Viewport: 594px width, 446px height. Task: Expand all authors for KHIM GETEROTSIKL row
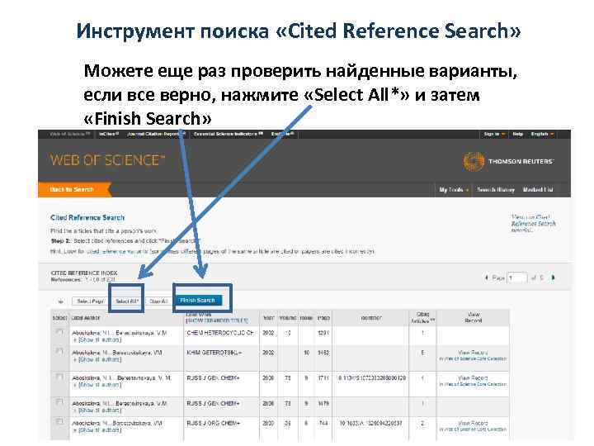click(x=97, y=359)
